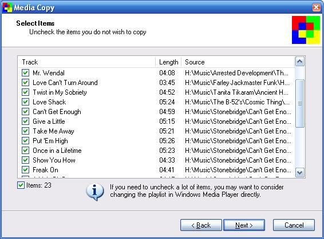Image resolution: width=324 pixels, height=239 pixels.
Task: Sort by Length column header
Action: point(168,62)
